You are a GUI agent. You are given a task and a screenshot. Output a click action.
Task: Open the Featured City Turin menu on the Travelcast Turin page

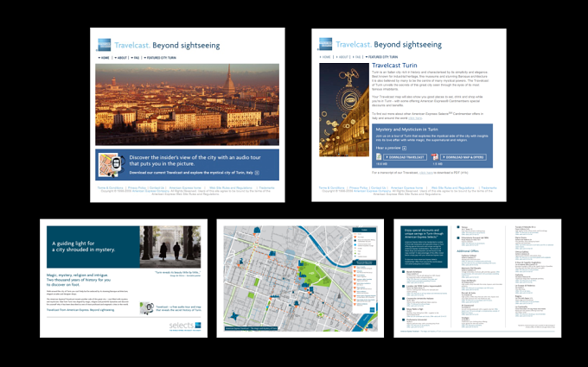coord(381,57)
